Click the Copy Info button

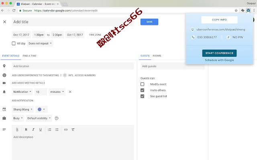(219, 20)
